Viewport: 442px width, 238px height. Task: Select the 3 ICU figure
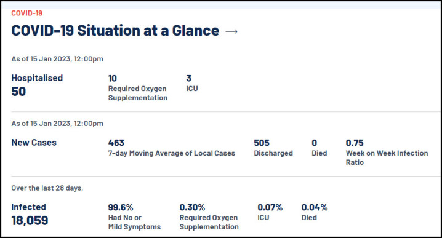click(x=192, y=84)
